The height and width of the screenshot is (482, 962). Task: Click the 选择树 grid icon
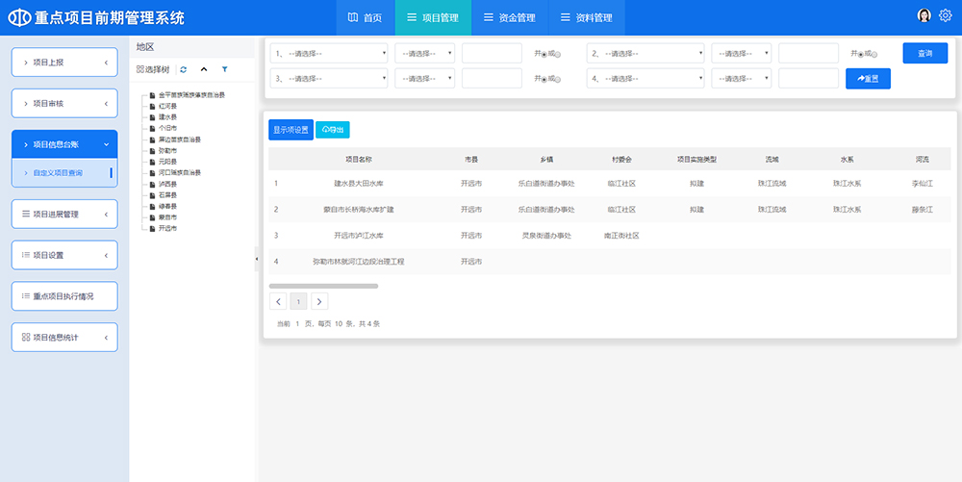(140, 69)
